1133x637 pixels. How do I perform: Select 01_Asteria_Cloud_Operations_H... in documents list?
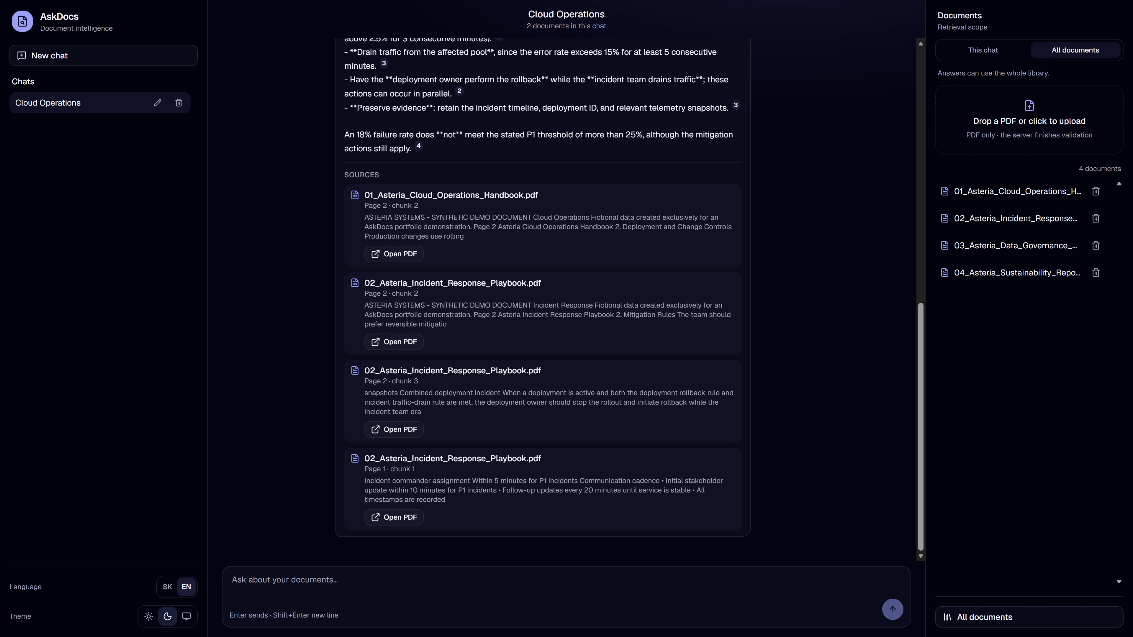tap(1017, 191)
